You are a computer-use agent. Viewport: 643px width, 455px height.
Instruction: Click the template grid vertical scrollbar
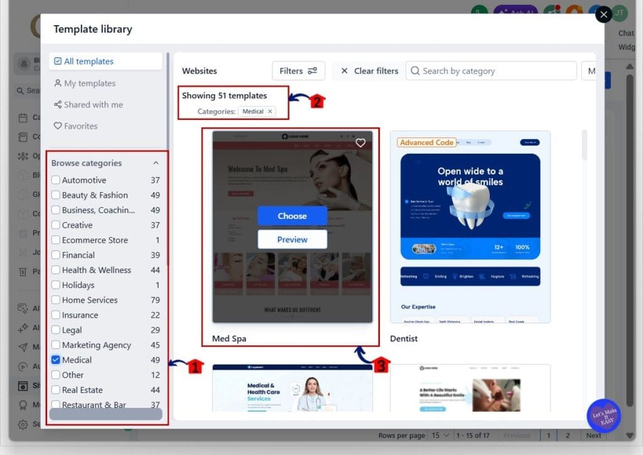pyautogui.click(x=585, y=145)
